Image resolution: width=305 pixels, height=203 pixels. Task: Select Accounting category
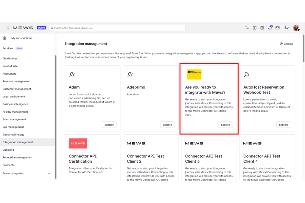pos(9,74)
